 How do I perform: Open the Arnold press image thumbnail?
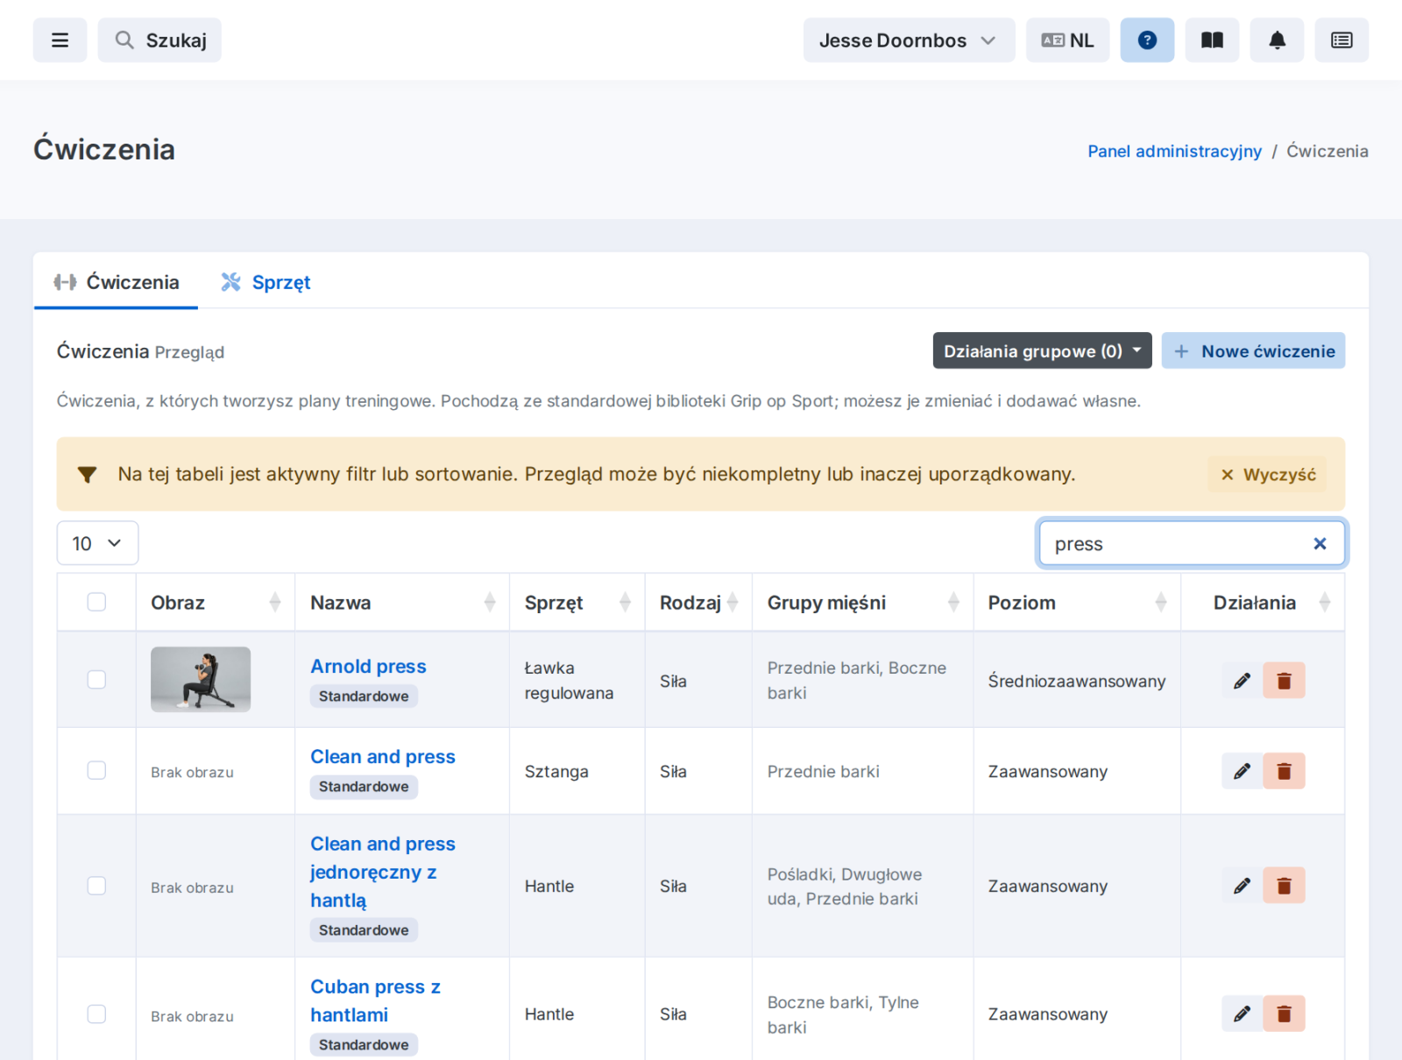click(x=201, y=680)
